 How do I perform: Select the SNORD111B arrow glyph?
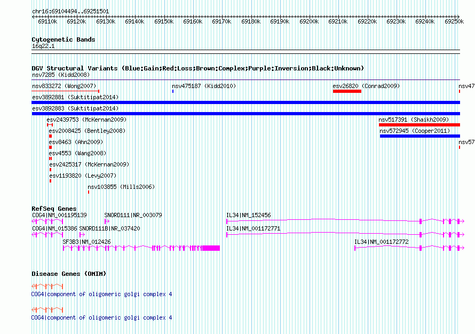pos(82,235)
